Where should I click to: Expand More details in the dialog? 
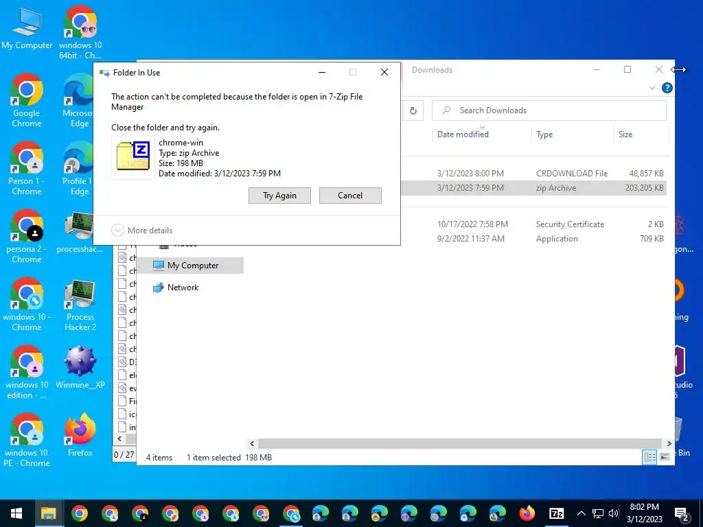tap(141, 231)
